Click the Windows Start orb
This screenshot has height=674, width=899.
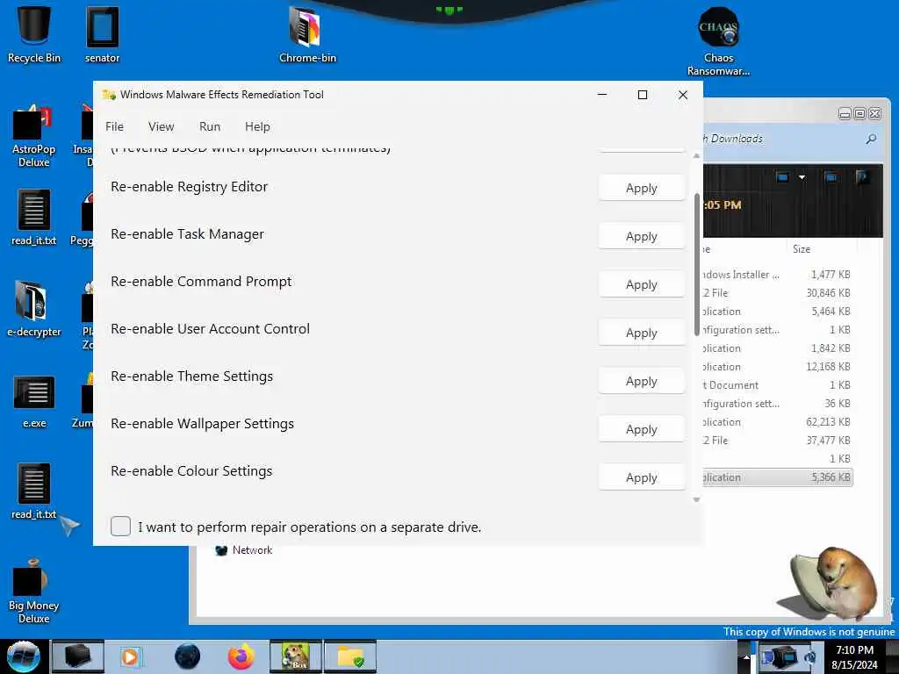23,656
